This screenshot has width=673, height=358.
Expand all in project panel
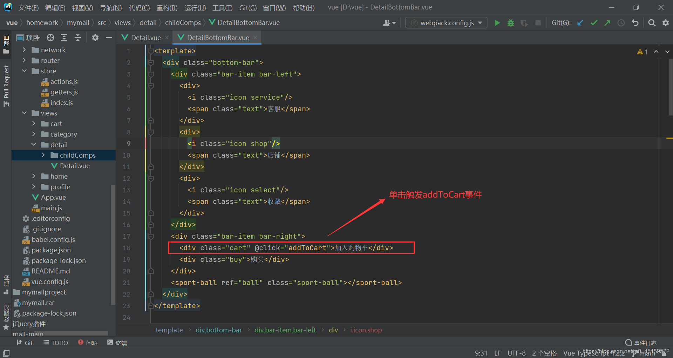point(64,38)
